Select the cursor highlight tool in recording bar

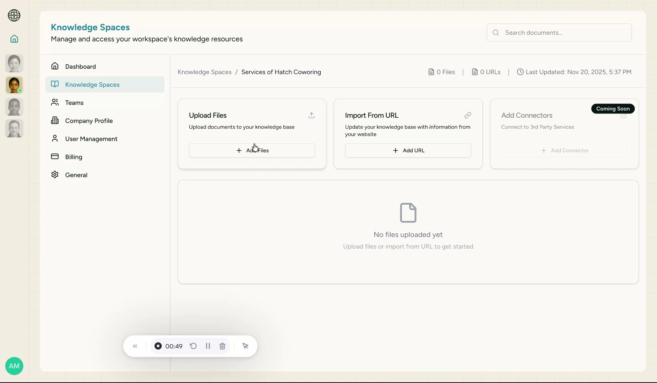coord(245,346)
